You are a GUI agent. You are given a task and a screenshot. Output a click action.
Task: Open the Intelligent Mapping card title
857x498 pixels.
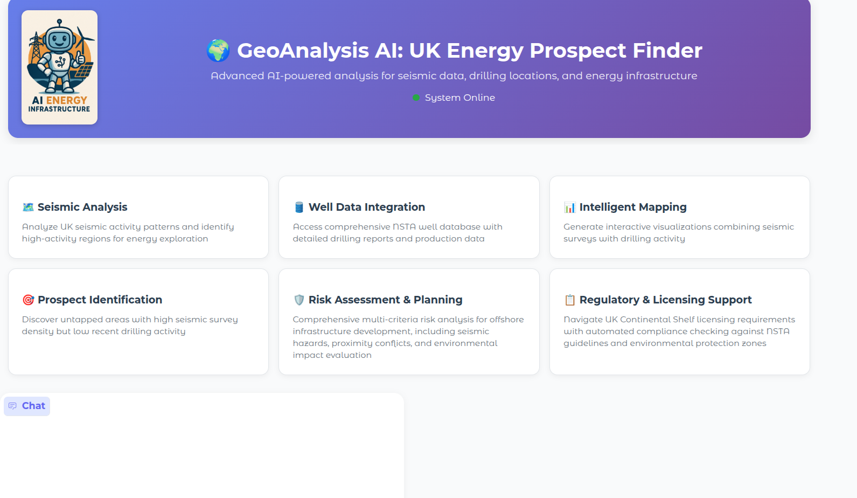coord(633,207)
